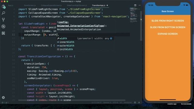Show info for width suggestion
Image resolution: width=194 pixels, height=109 pixels.
point(111,38)
